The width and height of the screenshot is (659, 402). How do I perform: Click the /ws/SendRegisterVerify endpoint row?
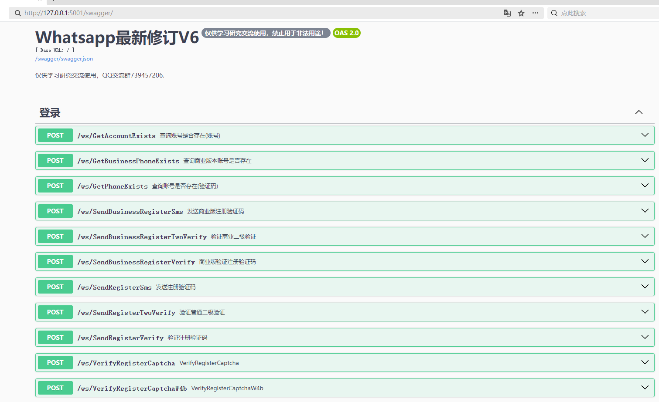(x=305, y=337)
